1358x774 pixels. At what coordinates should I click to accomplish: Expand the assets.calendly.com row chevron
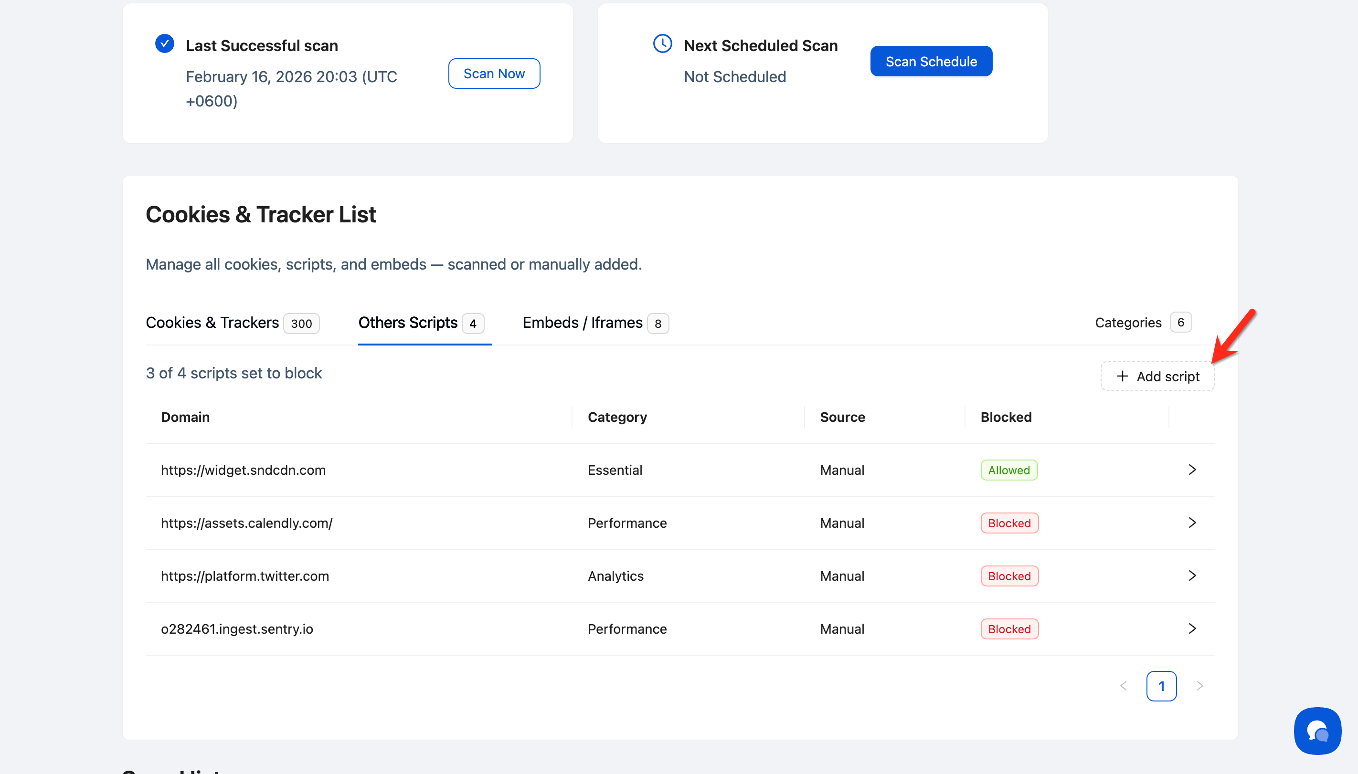[1192, 523]
